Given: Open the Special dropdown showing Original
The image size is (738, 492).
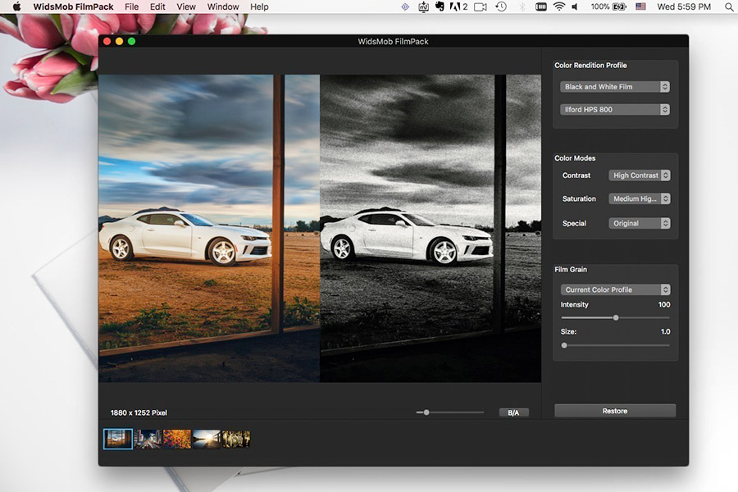Looking at the screenshot, I should tap(639, 223).
